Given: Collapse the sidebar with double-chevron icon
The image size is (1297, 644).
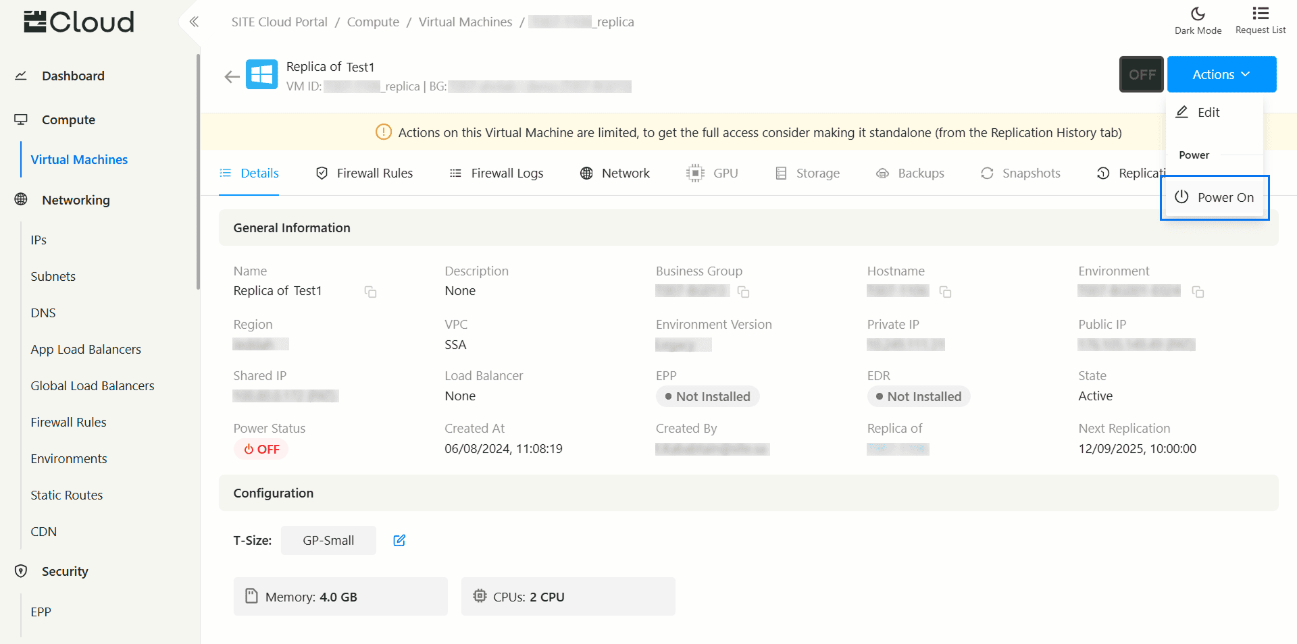Looking at the screenshot, I should (194, 22).
